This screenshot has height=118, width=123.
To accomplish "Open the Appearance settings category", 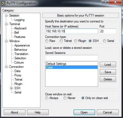I will tap(22, 45).
